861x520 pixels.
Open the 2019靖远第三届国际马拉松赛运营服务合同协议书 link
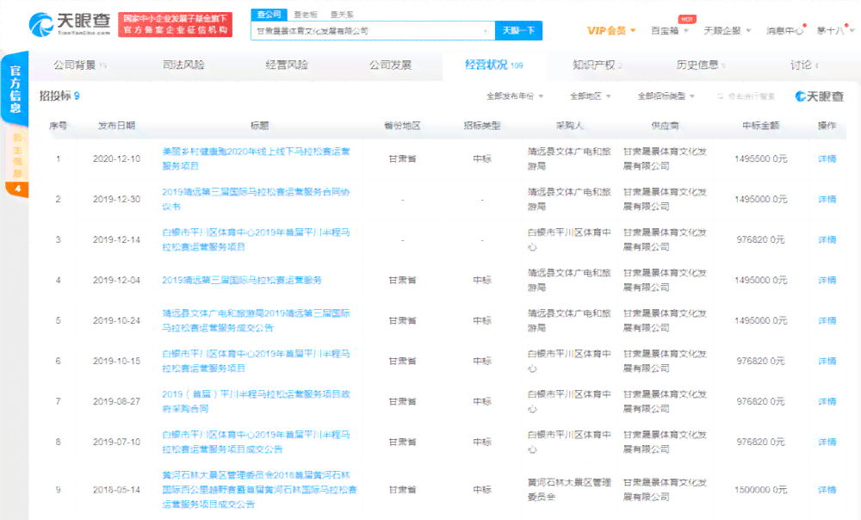[x=256, y=200]
